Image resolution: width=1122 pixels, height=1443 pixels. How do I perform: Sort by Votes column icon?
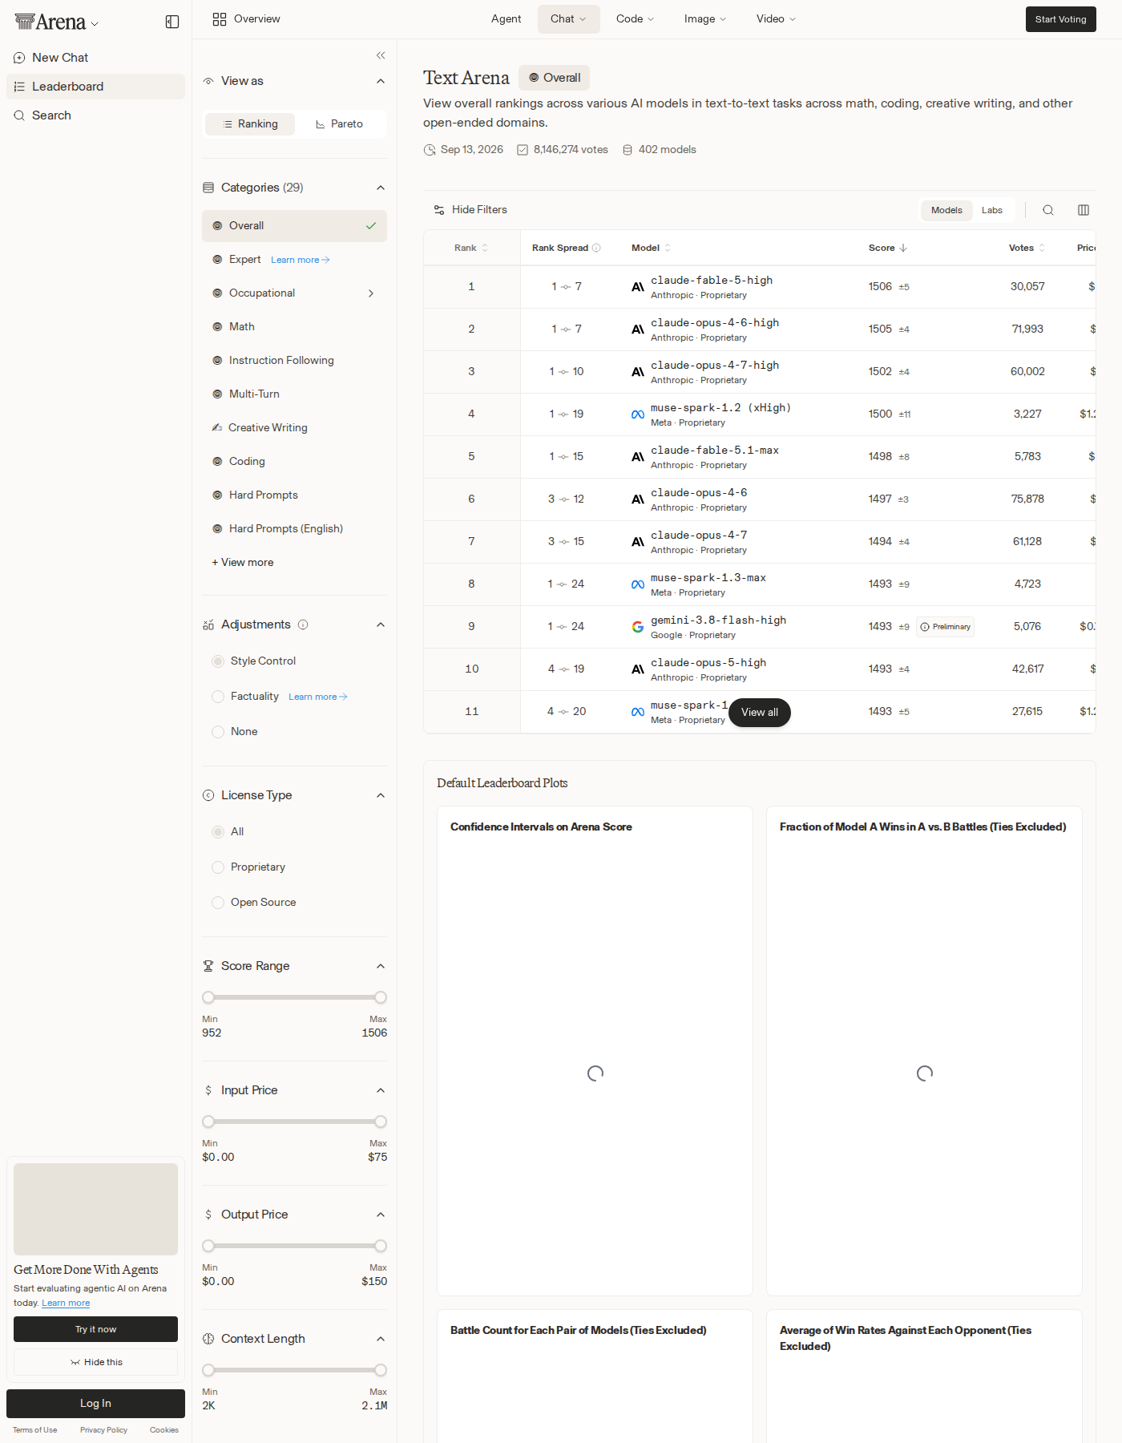1042,248
